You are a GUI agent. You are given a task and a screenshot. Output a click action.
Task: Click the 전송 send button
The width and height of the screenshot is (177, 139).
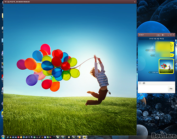(171, 89)
